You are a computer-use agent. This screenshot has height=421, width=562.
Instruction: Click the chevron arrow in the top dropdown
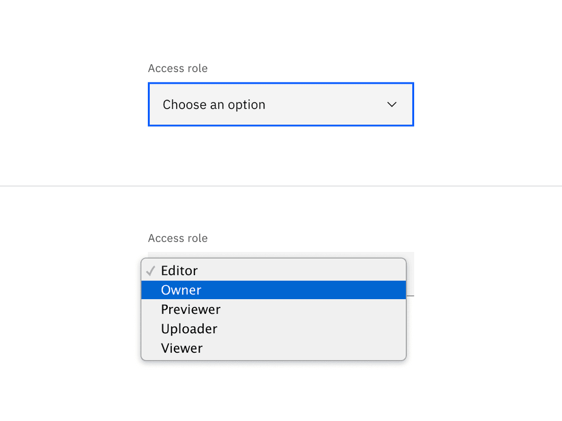point(392,105)
